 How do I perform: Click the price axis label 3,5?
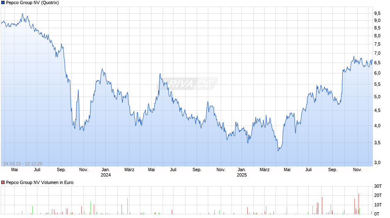point(377,143)
